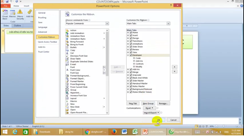Open the Import/Export dropdown
Image resolution: width=244 pixels, height=136 pixels.
[151, 113]
